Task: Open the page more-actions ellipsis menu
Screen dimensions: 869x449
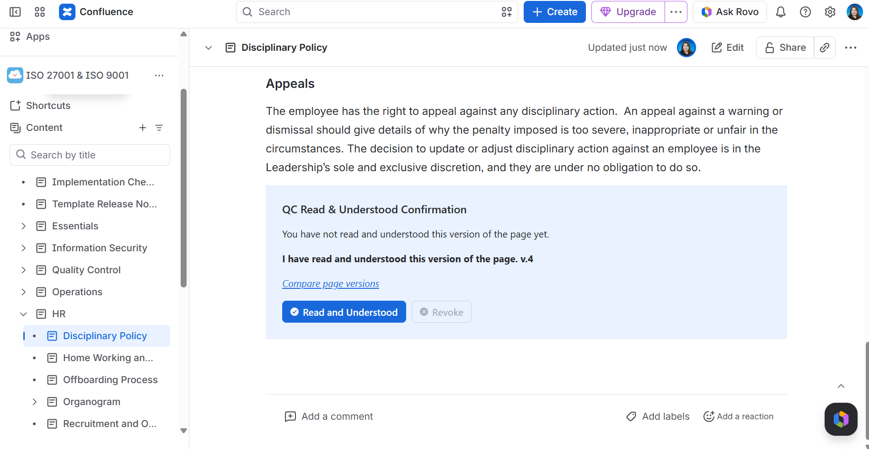Action: click(851, 48)
